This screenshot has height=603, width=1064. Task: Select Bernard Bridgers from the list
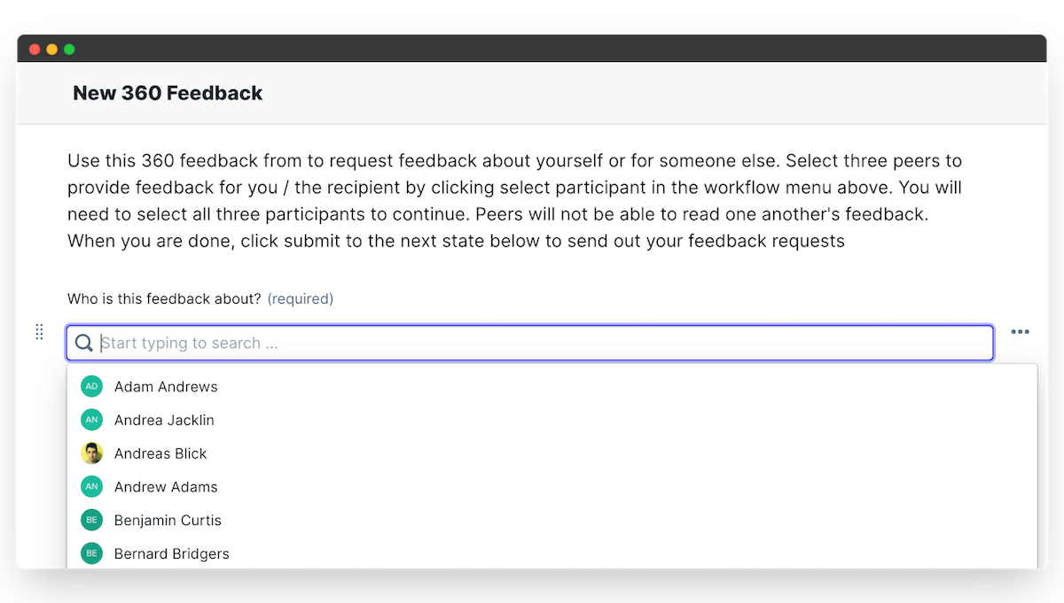172,554
